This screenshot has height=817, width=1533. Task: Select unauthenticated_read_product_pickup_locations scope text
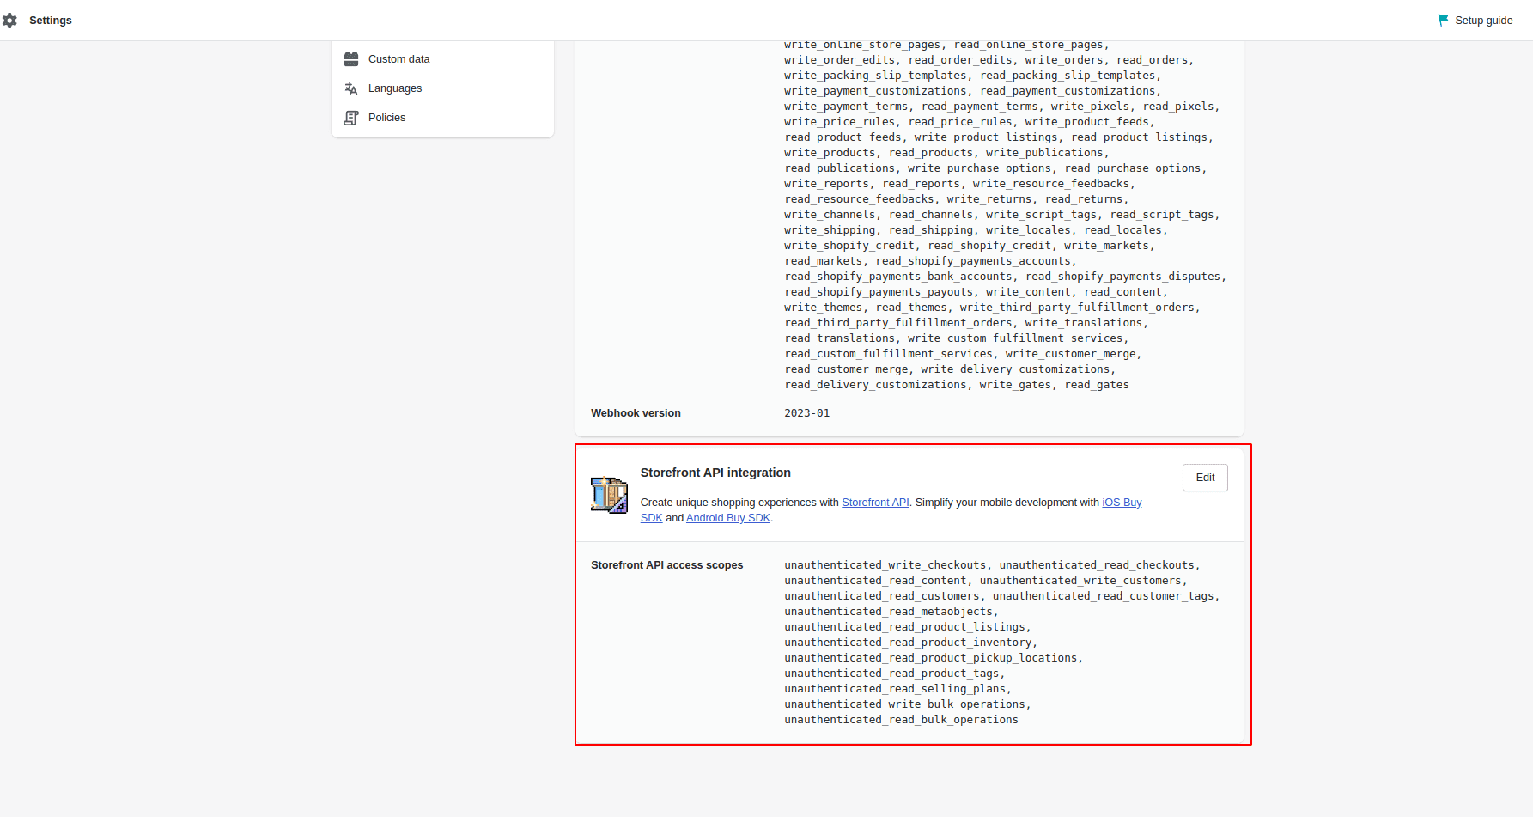pos(931,658)
